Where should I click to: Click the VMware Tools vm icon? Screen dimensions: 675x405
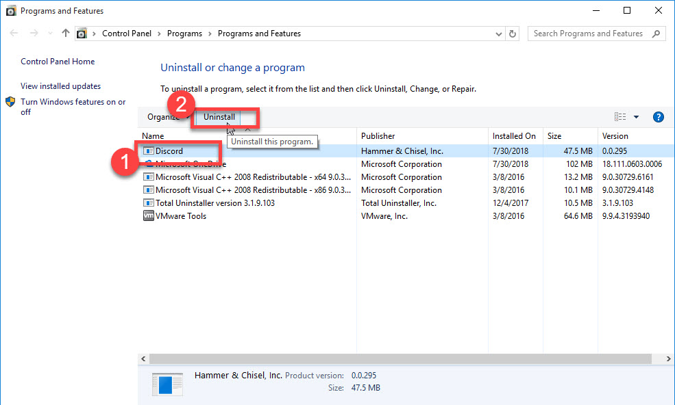148,215
